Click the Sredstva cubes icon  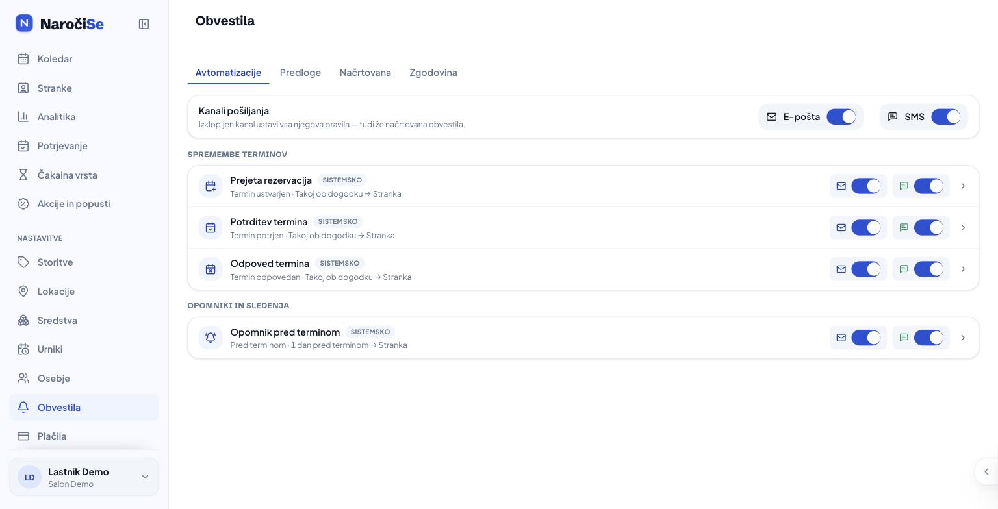[x=23, y=321]
